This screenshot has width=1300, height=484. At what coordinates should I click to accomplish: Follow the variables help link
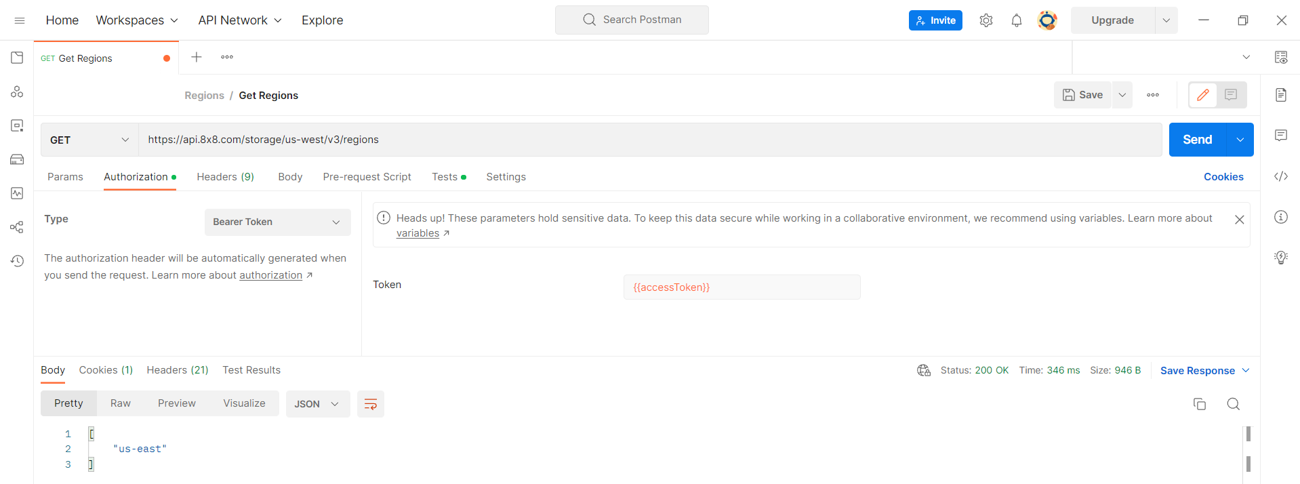418,233
